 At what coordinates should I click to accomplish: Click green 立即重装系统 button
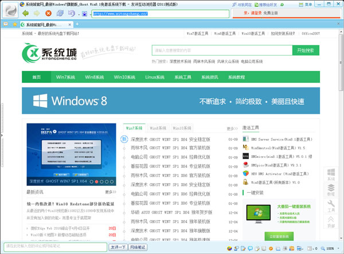(x=279, y=236)
